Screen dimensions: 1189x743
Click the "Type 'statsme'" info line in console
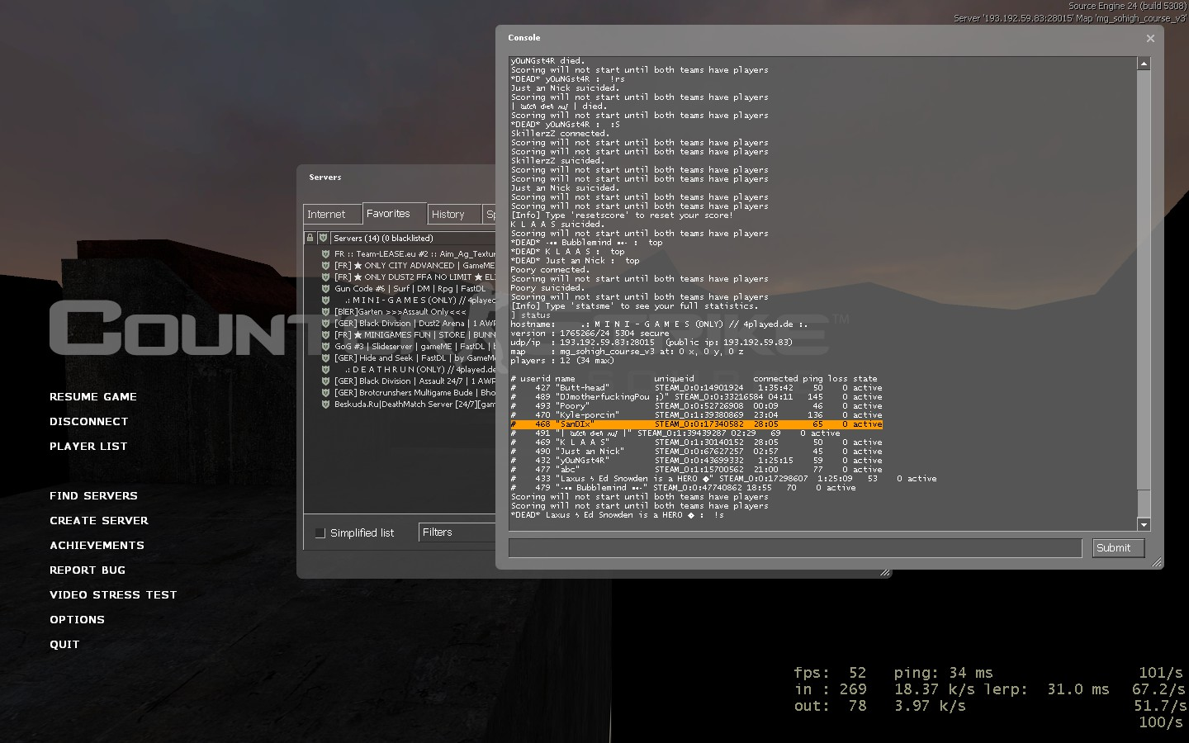634,306
